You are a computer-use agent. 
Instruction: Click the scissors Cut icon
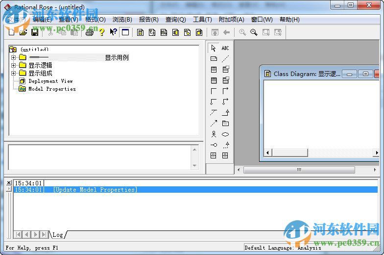(x=50, y=32)
